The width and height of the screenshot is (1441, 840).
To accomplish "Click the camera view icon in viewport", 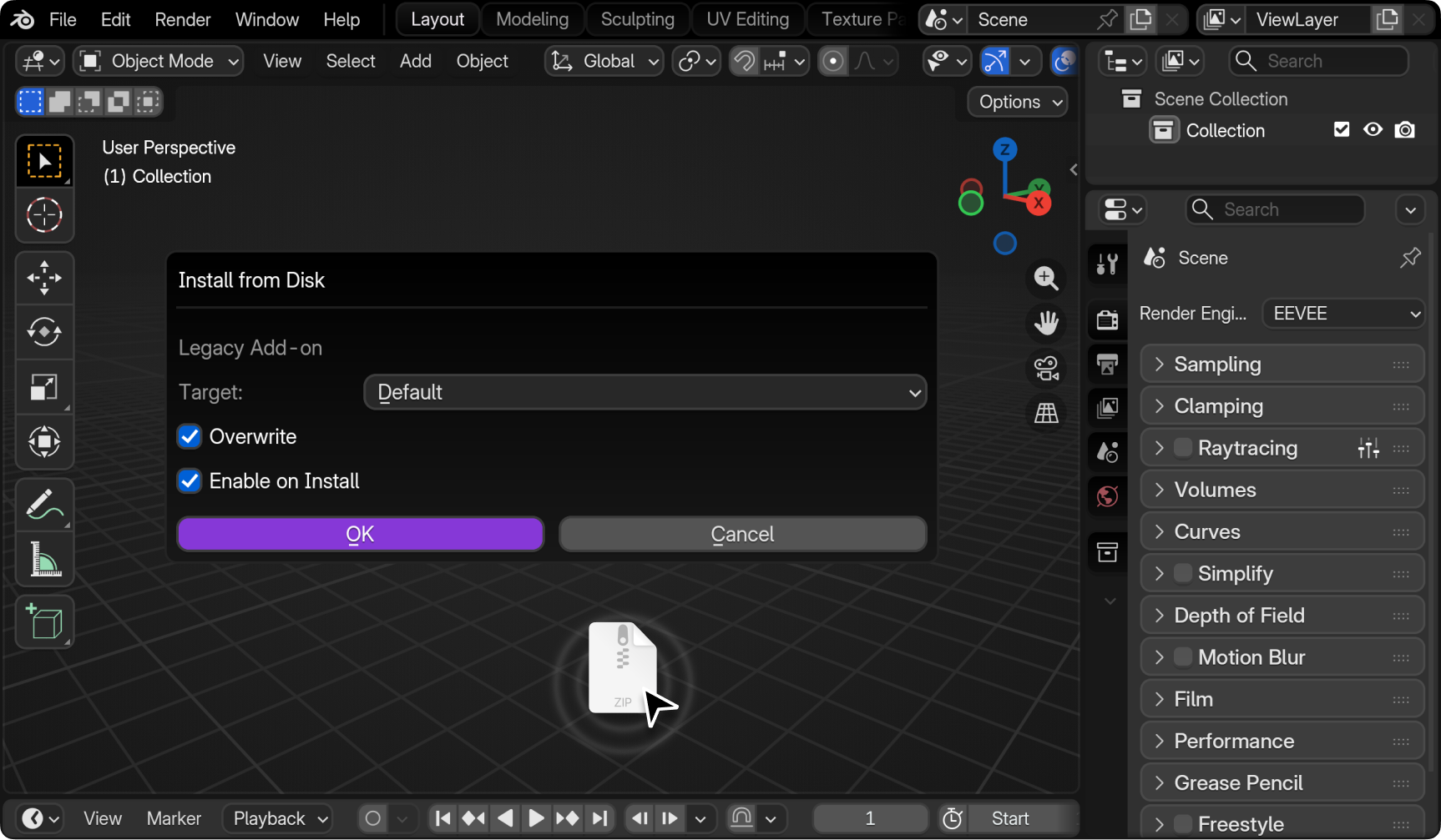I will click(1046, 368).
